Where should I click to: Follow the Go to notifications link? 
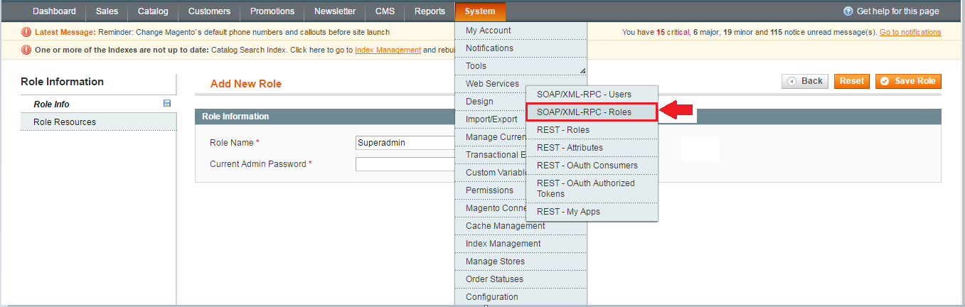[910, 32]
